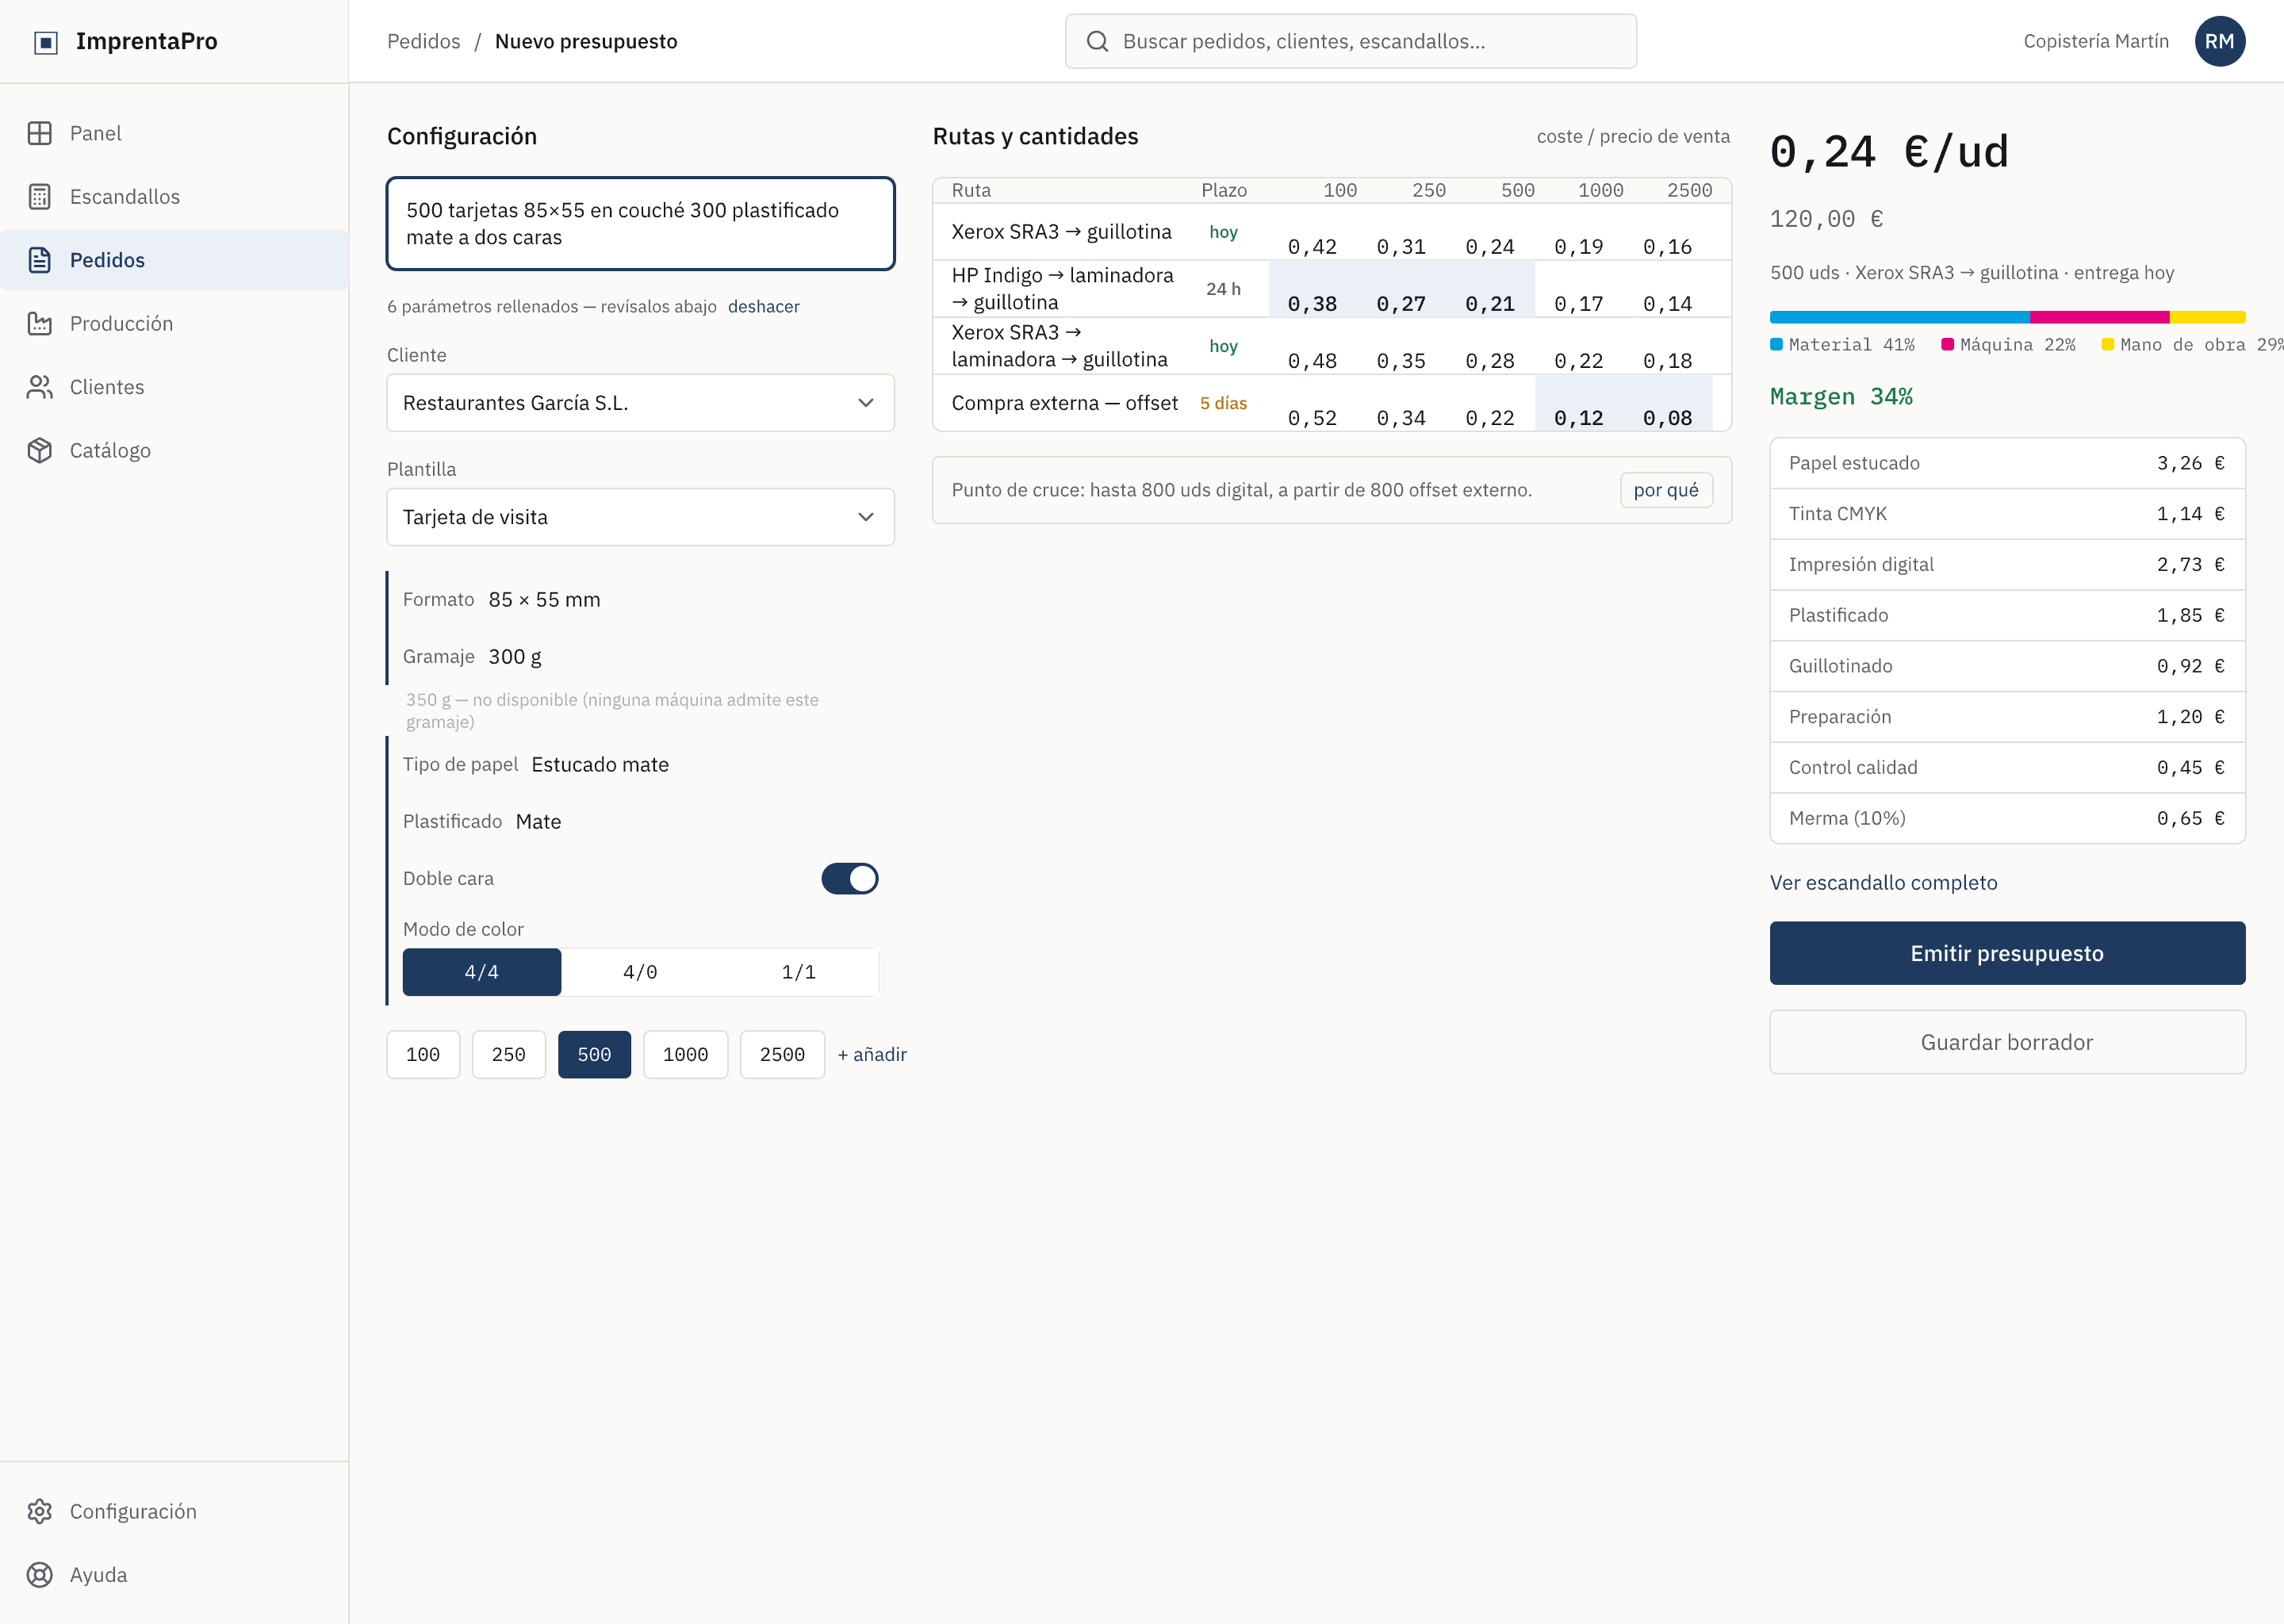Open Catálogo in the sidebar

click(x=174, y=451)
